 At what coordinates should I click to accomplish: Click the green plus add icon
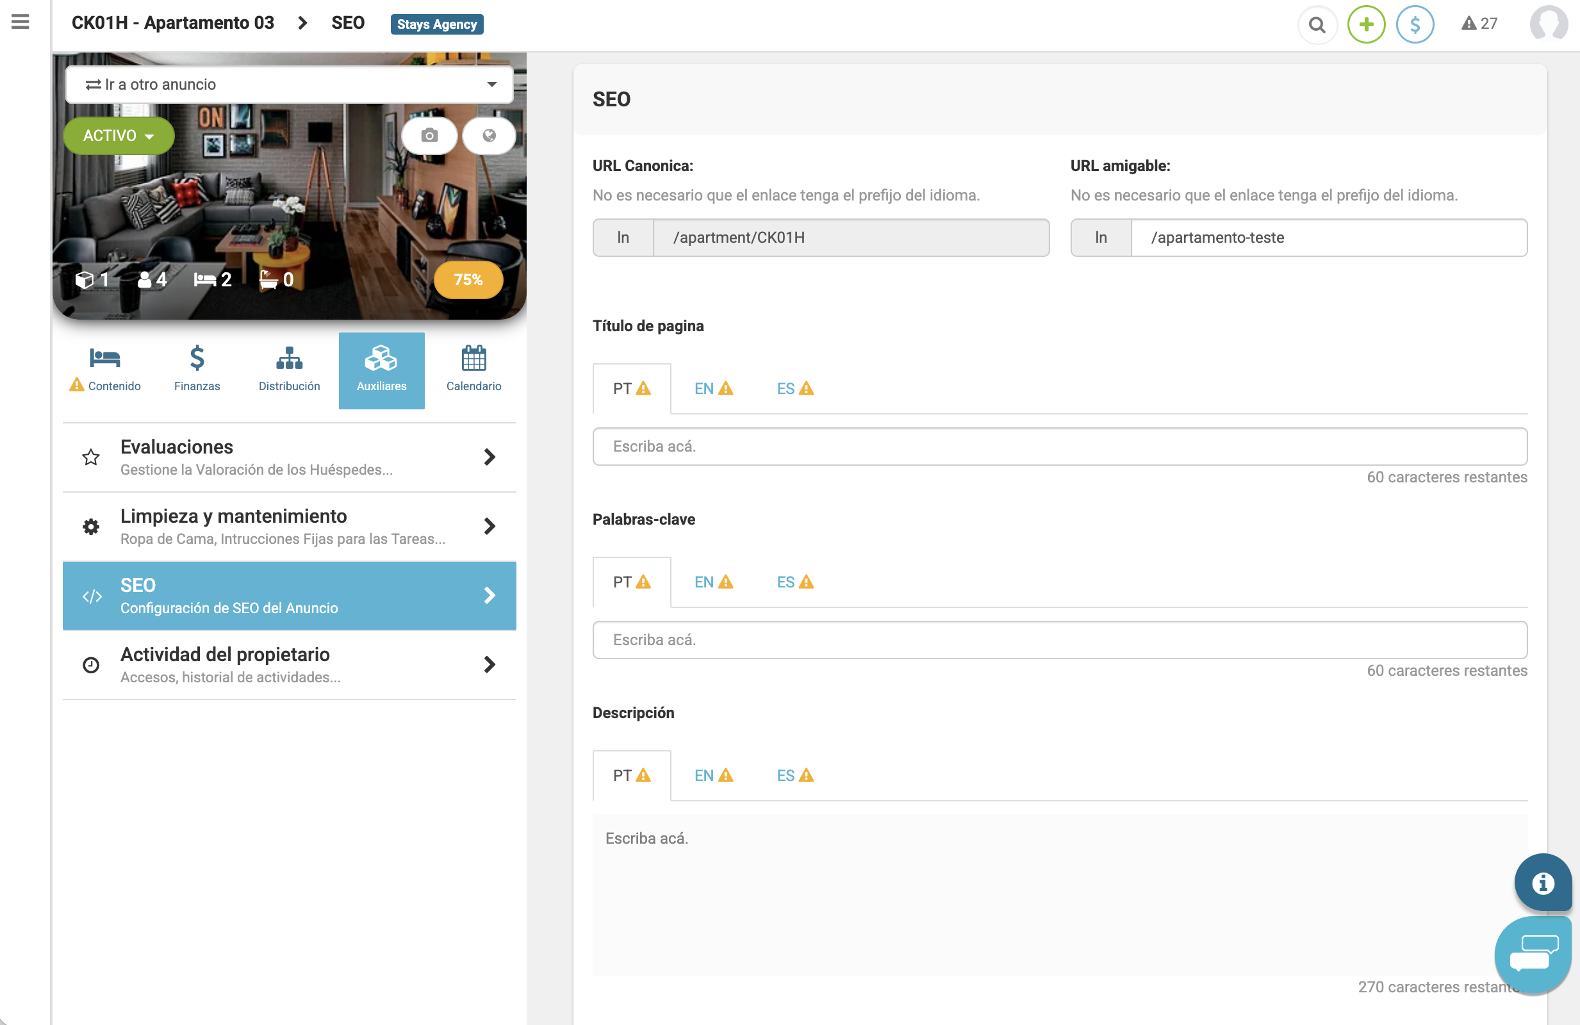point(1365,24)
